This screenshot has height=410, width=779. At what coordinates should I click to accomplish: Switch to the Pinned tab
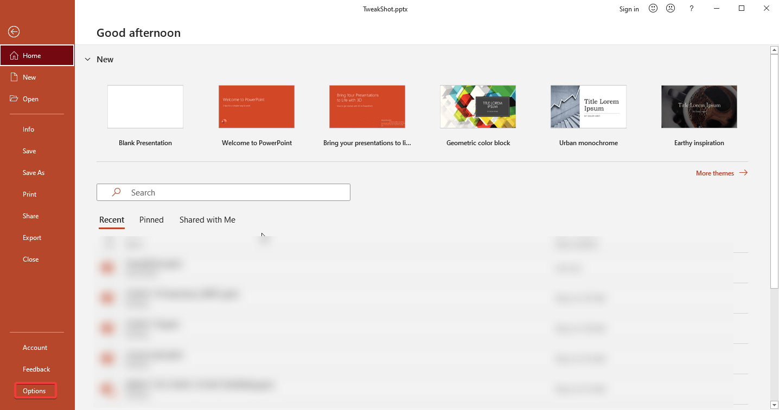point(151,219)
